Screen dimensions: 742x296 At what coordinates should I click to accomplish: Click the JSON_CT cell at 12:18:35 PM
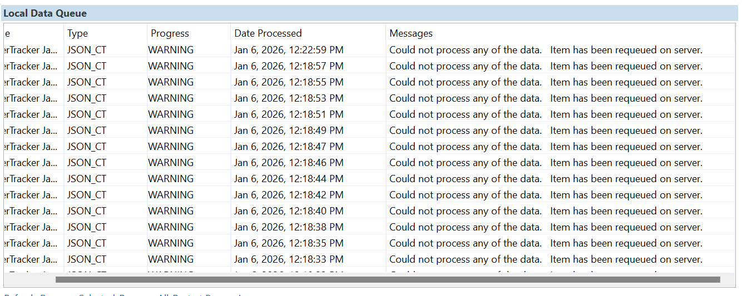(87, 243)
